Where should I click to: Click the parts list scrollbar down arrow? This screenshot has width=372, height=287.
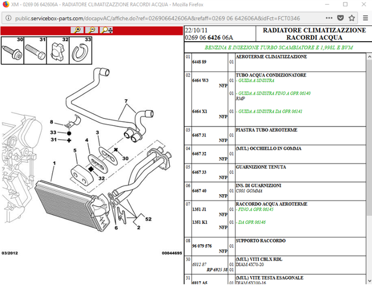pos(369,281)
